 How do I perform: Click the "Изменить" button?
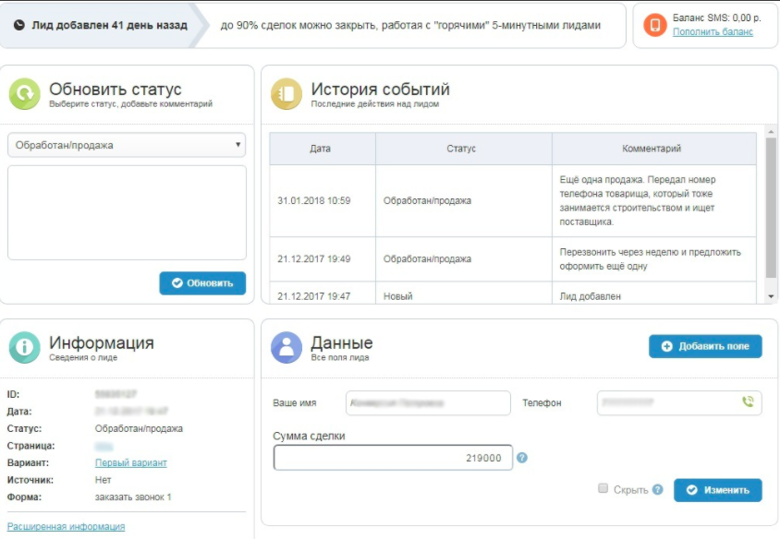pos(718,490)
